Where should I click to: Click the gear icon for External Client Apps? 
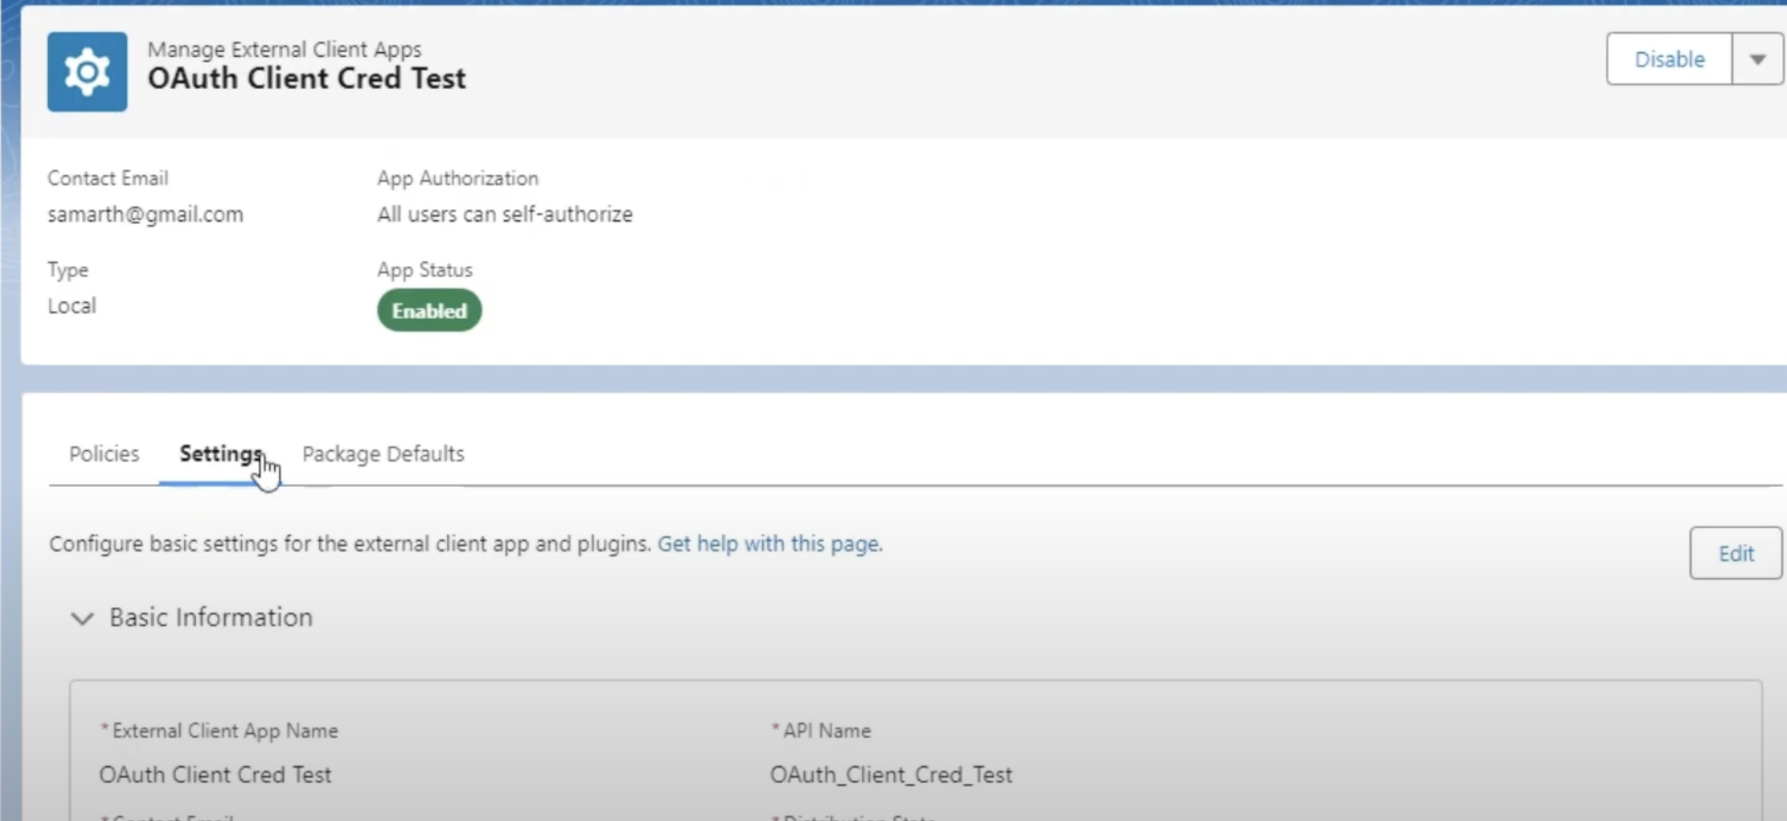coord(87,72)
